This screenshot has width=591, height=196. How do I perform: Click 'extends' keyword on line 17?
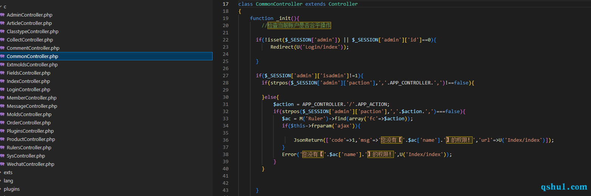point(316,4)
